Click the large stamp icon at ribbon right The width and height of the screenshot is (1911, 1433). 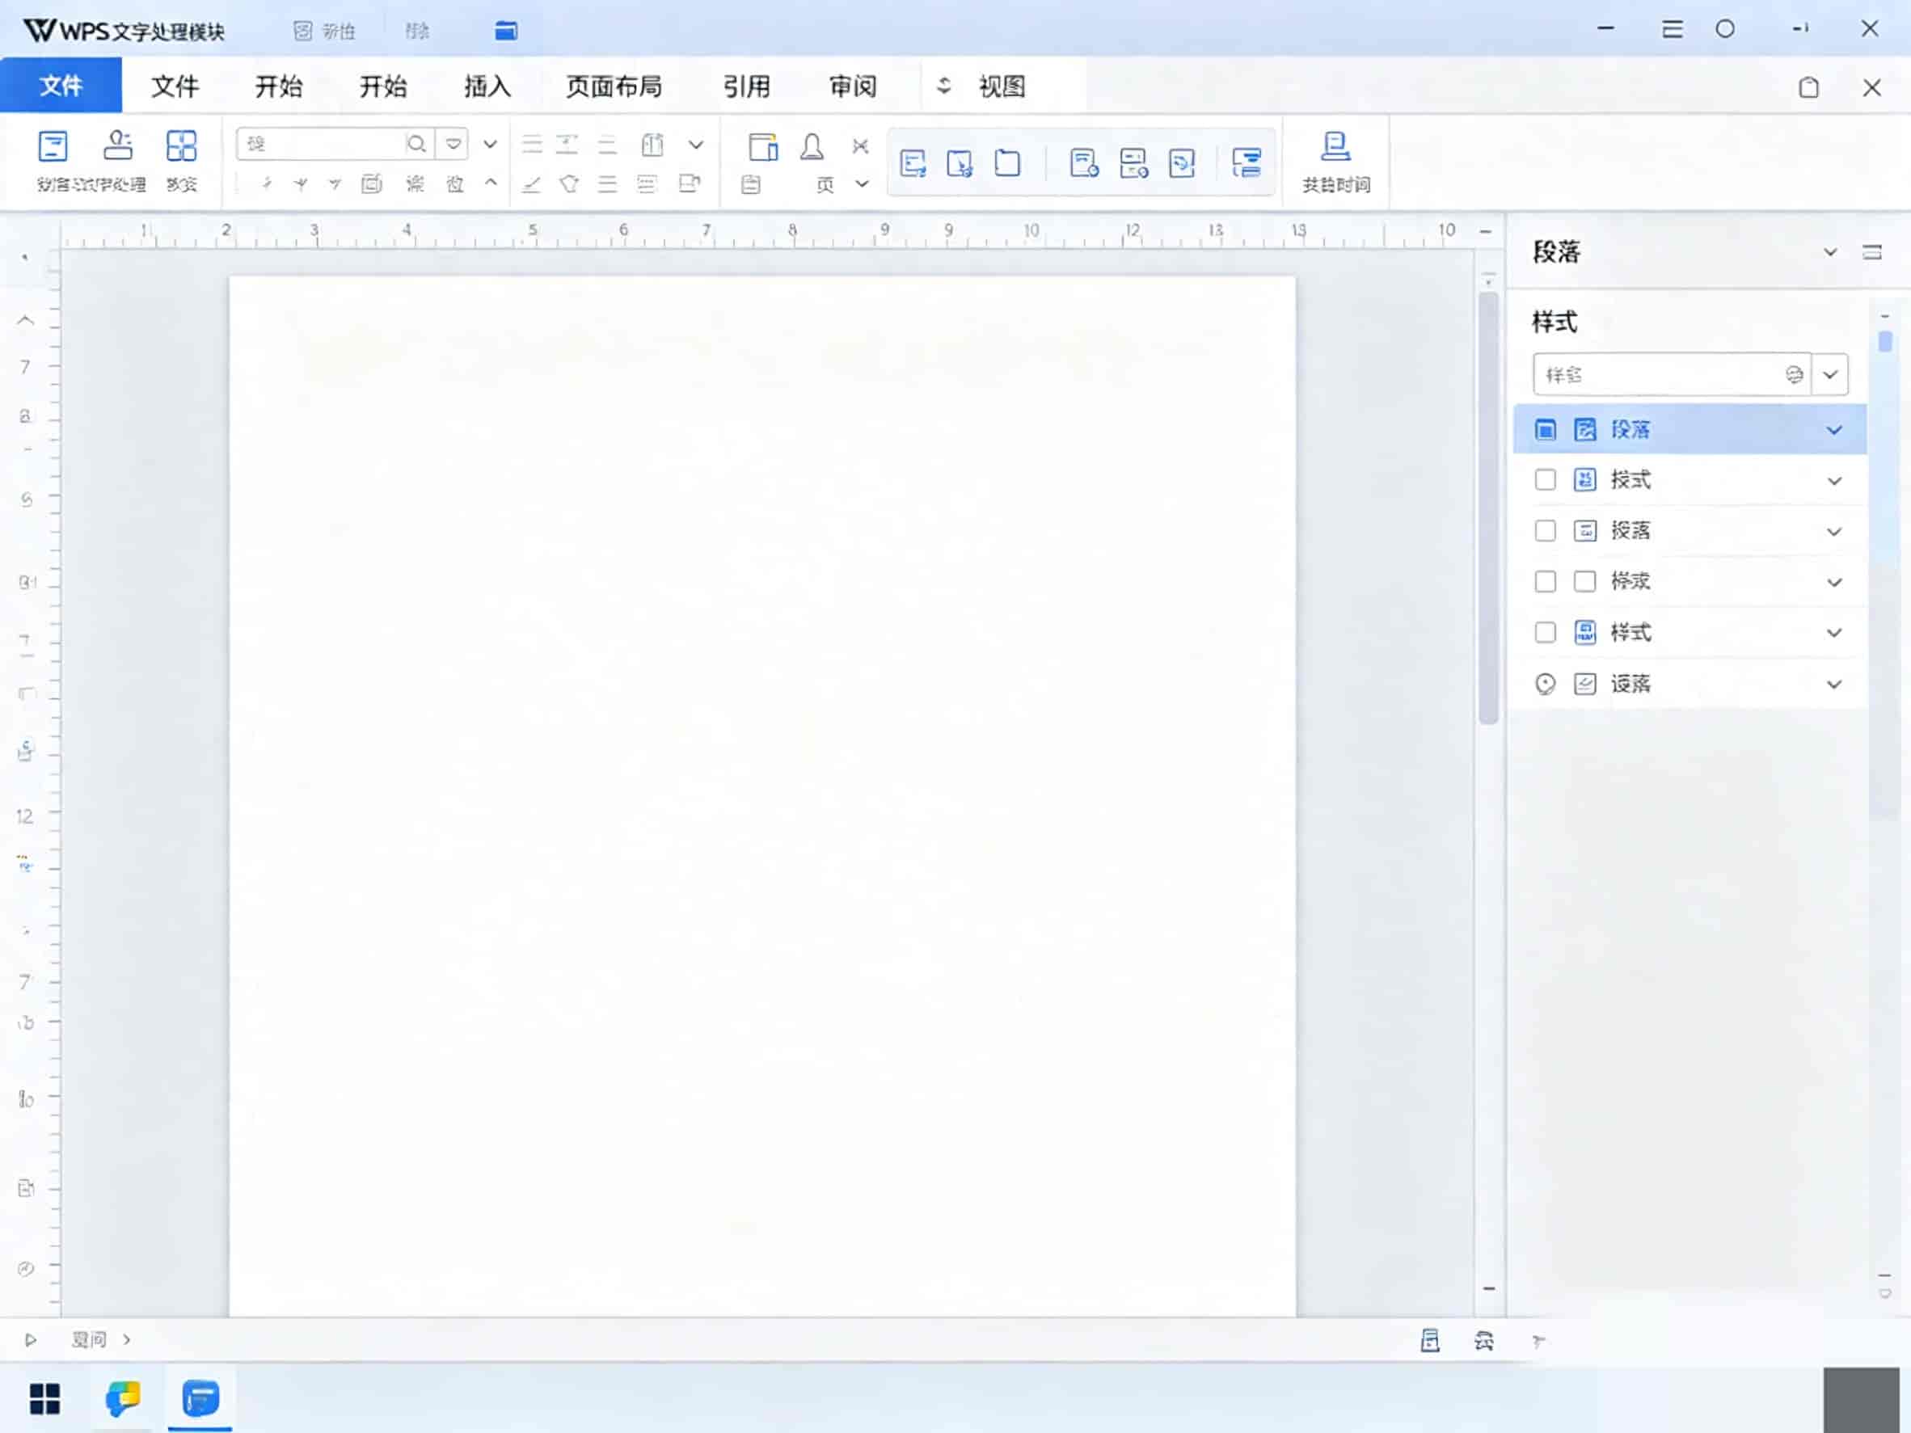(x=1335, y=146)
